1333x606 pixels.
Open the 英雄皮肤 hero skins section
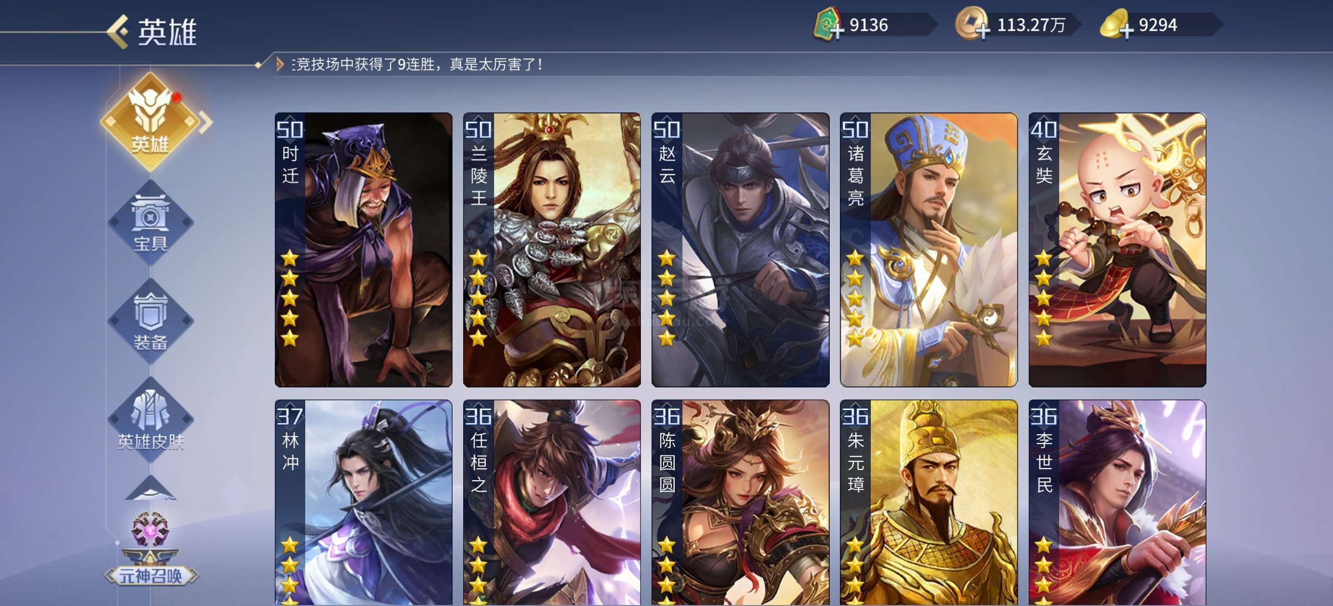(x=150, y=420)
